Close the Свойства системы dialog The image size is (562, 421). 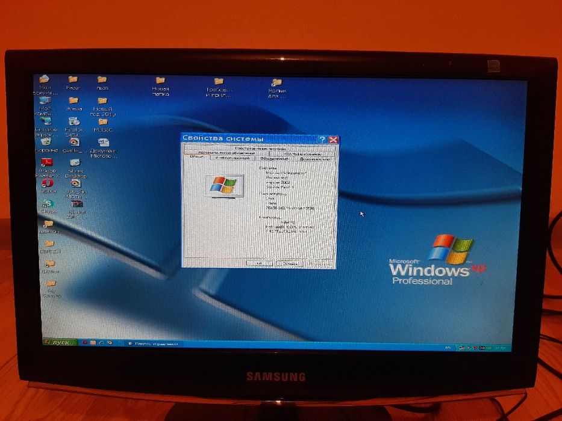pyautogui.click(x=333, y=140)
